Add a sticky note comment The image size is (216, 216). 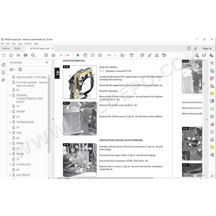click(142, 55)
